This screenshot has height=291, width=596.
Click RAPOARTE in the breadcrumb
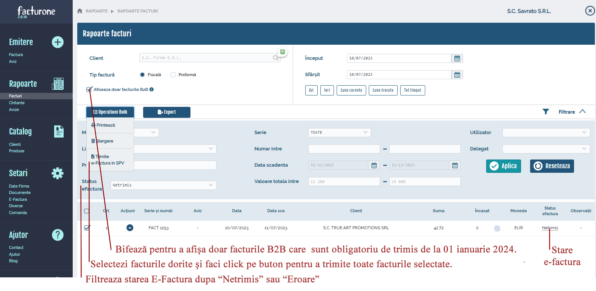tap(97, 11)
